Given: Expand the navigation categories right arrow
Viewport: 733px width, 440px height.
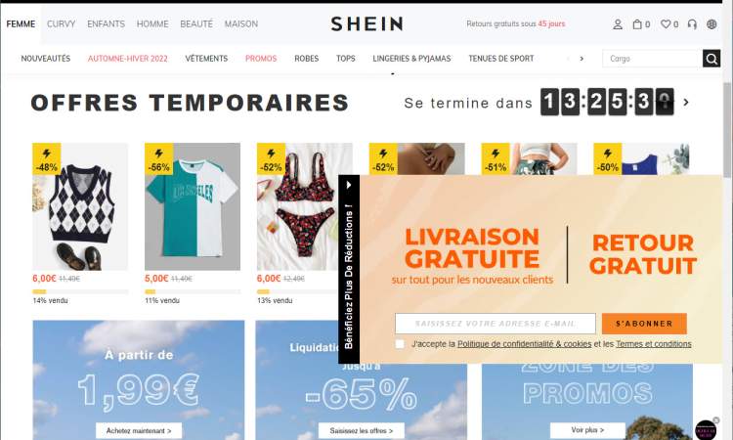Looking at the screenshot, I should [x=582, y=59].
